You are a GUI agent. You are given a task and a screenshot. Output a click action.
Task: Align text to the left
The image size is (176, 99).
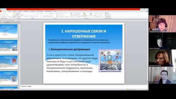pos(44,16)
